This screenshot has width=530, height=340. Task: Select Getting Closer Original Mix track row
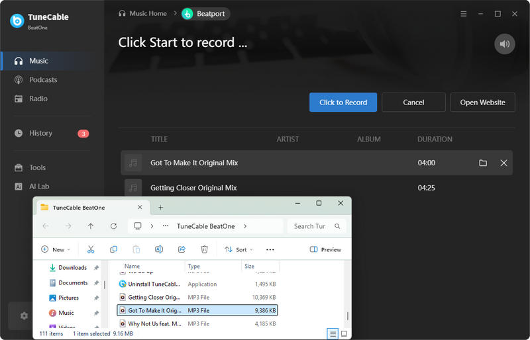click(317, 188)
